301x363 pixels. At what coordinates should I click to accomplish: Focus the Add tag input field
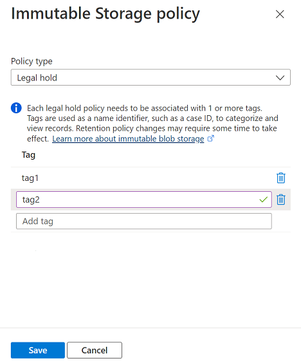pos(144,221)
